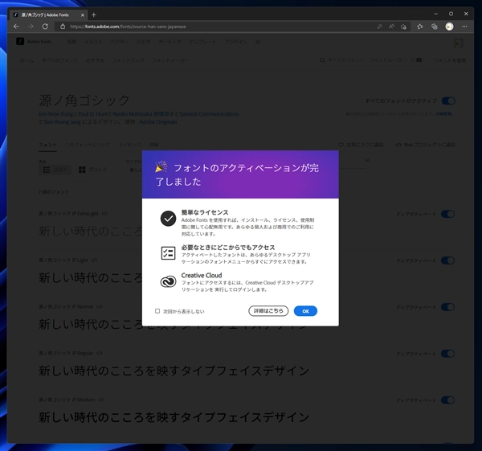This screenshot has width=482, height=451.
Task: Click the Adobe Fonts logo
Action: click(34, 41)
